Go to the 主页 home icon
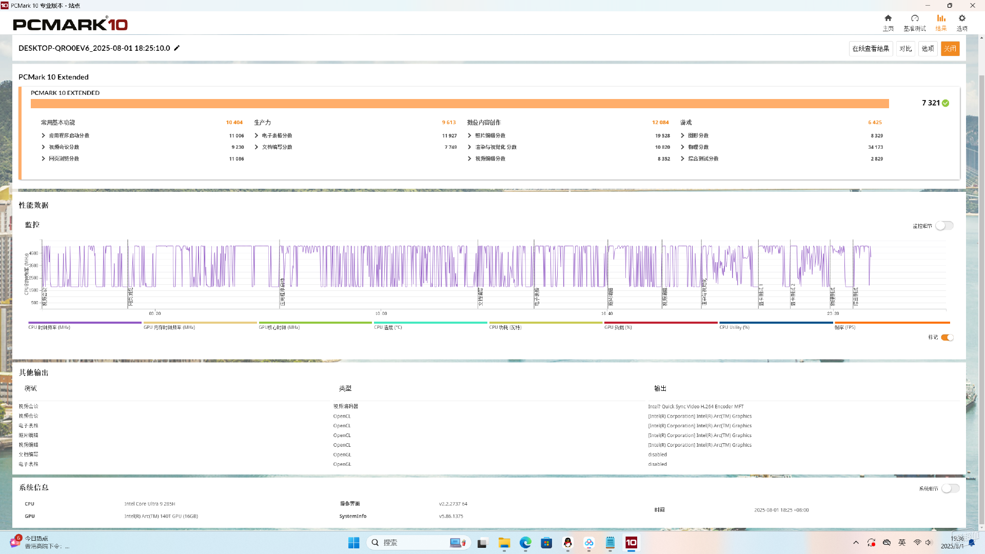The image size is (985, 554). click(888, 18)
